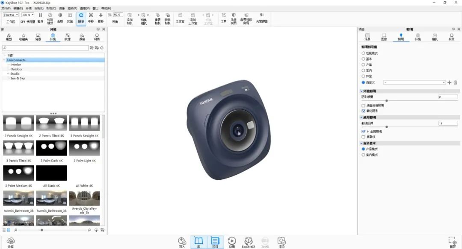Open the Edit (编辑) menu

click(x=18, y=8)
